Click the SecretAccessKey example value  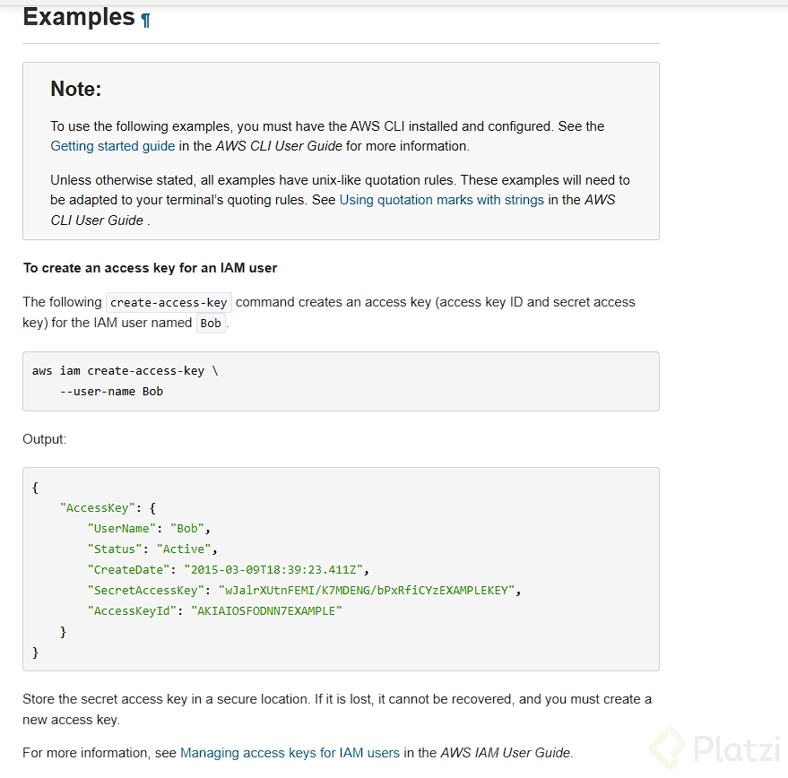pyautogui.click(x=369, y=590)
